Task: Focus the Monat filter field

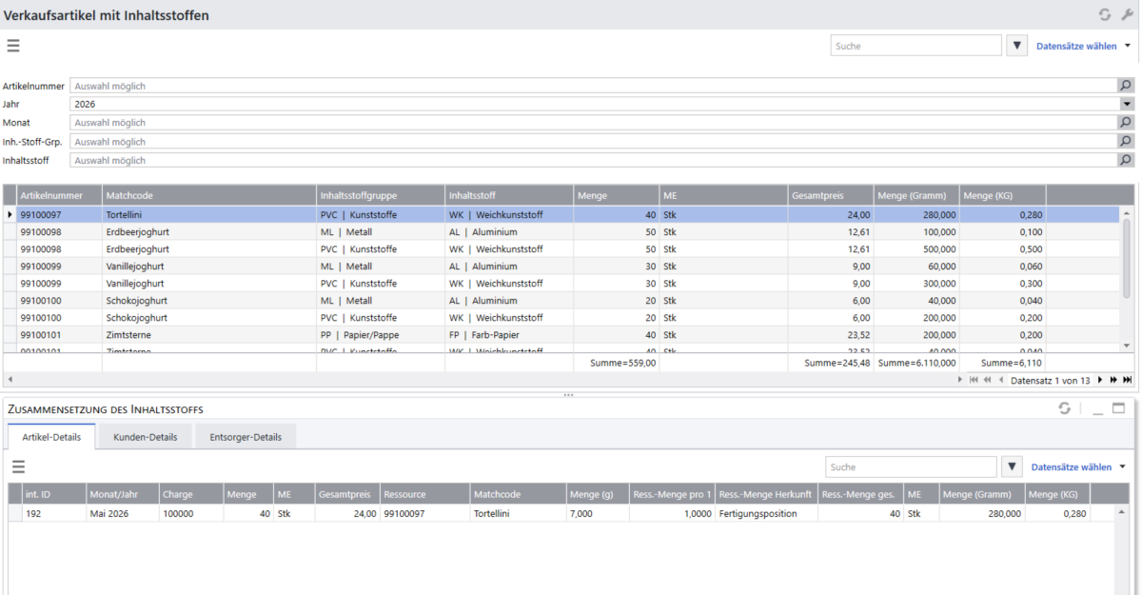Action: coord(594,123)
